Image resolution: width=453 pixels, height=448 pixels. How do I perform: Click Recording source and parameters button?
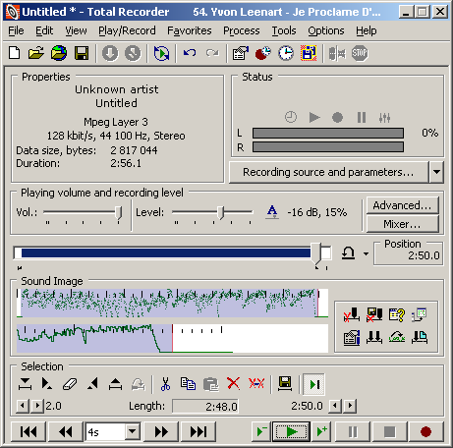point(328,172)
